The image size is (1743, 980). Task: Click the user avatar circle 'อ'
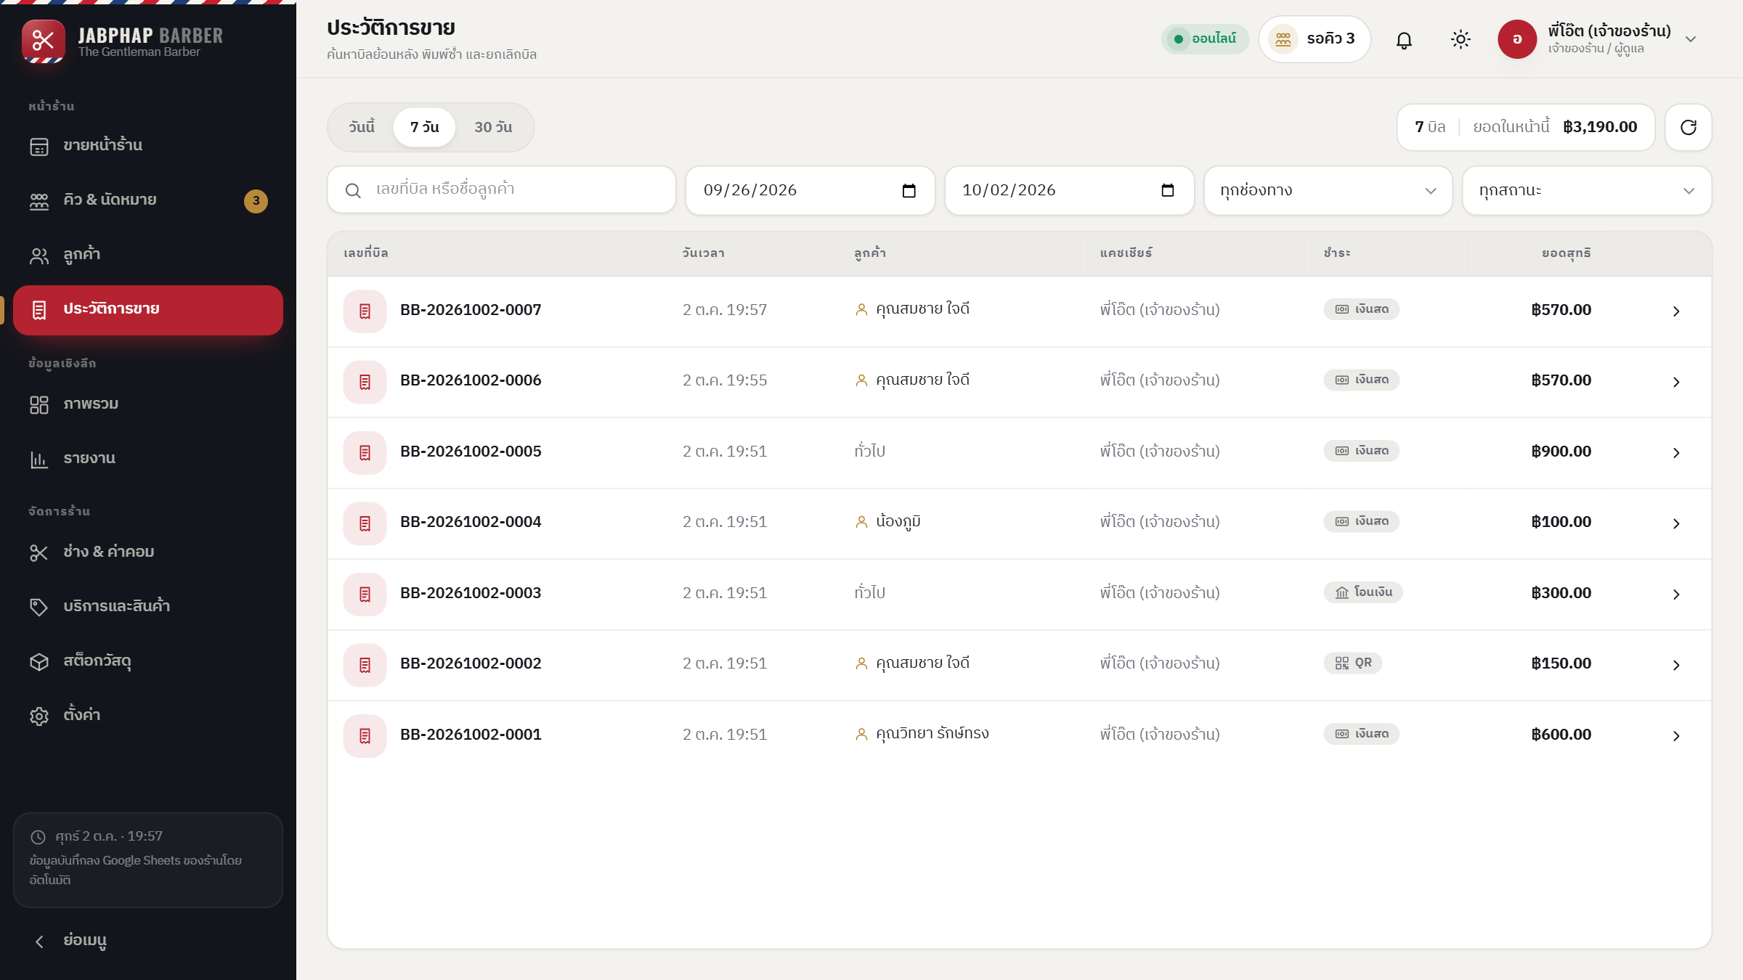point(1517,39)
